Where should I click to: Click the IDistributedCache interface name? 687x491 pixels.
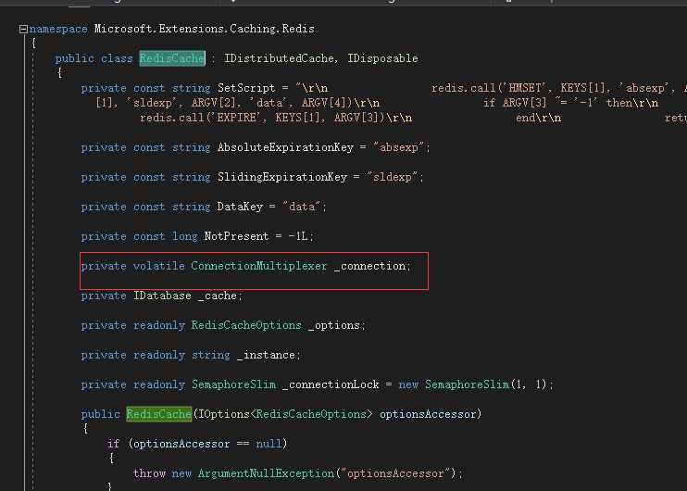click(x=279, y=58)
